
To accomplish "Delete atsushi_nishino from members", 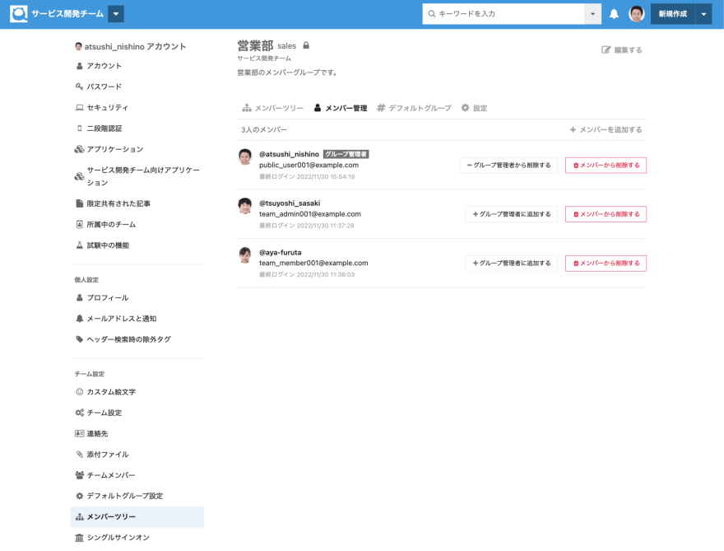I will click(x=606, y=166).
